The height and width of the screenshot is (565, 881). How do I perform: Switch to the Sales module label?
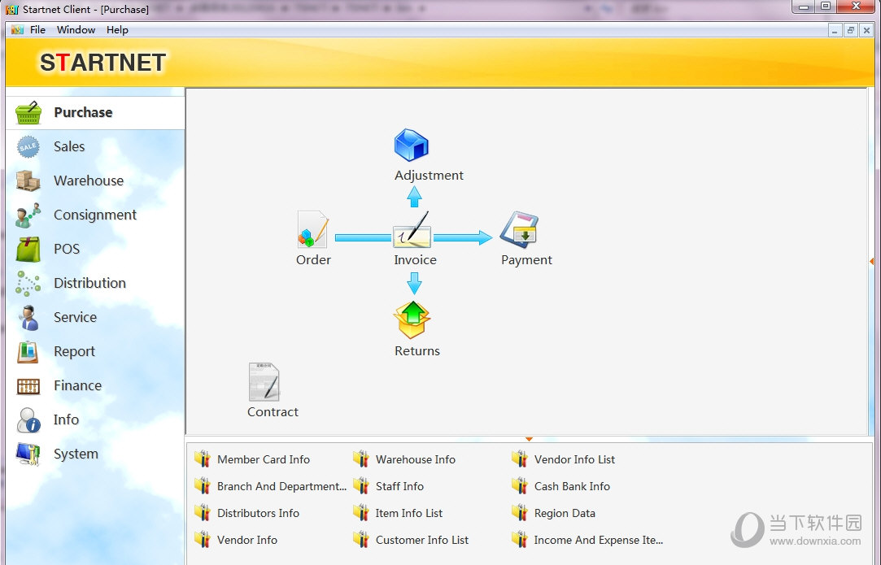[x=69, y=146]
